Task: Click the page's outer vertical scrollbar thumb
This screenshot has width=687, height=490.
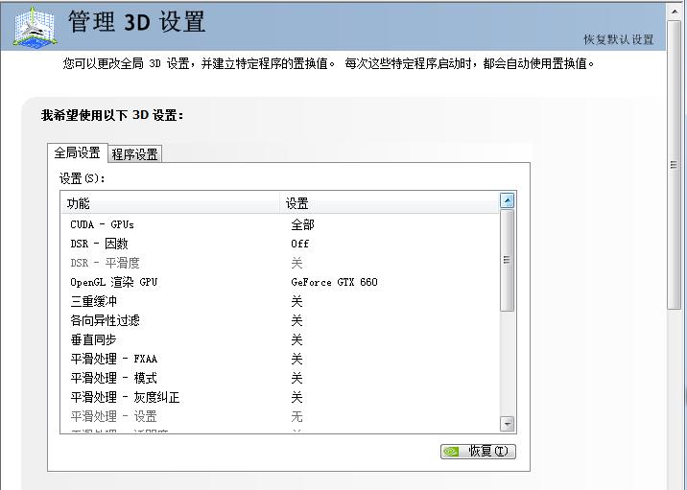Action: tap(675, 163)
